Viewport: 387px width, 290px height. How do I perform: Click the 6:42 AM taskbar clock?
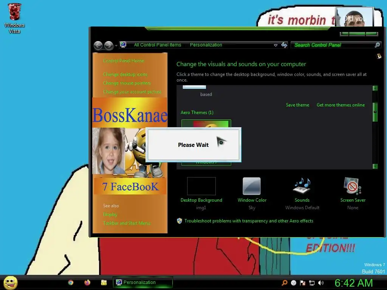(353, 283)
